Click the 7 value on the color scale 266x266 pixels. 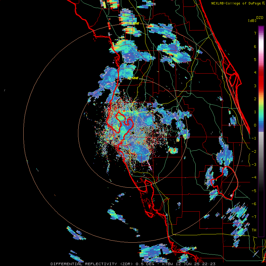(255, 33)
